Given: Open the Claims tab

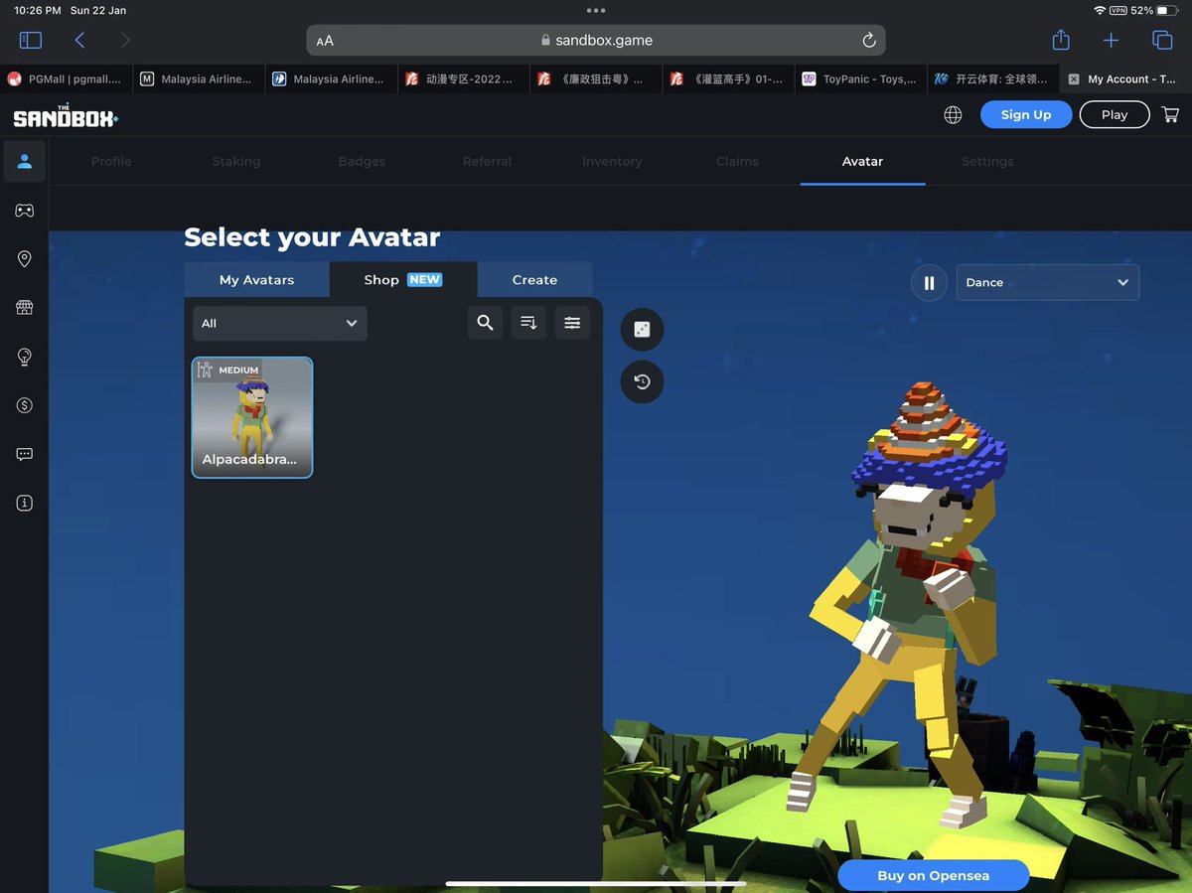Looking at the screenshot, I should (x=737, y=161).
